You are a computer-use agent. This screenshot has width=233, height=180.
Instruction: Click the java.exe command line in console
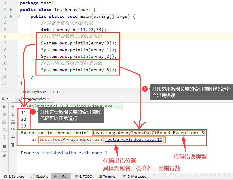pos(72,106)
